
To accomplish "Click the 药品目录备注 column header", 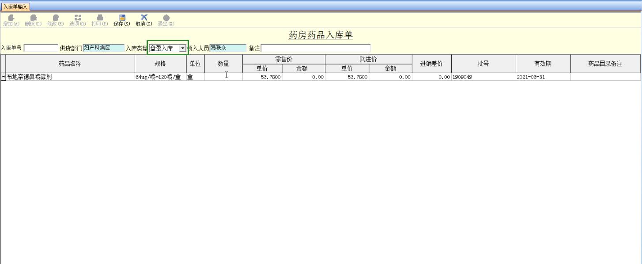I will coord(605,64).
